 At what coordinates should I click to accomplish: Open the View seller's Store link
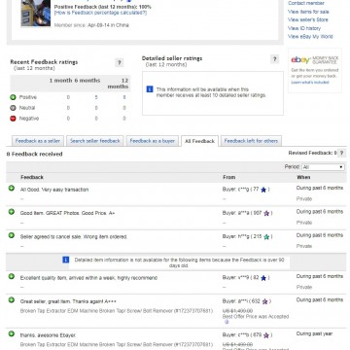[x=308, y=19]
